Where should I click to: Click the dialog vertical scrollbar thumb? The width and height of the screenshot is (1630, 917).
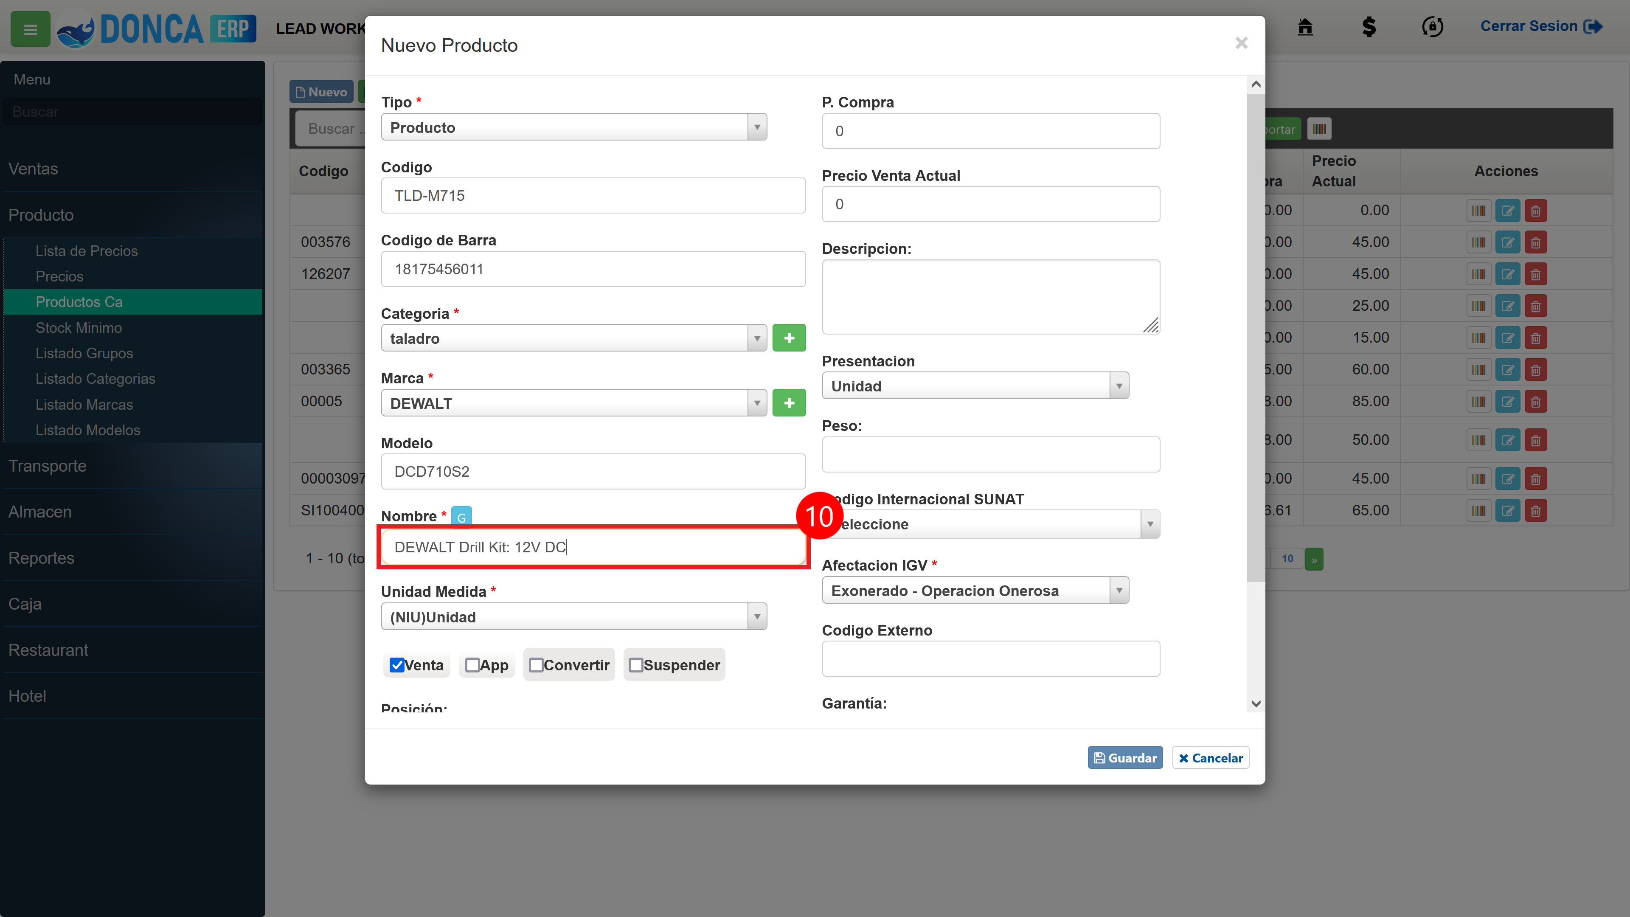point(1256,338)
